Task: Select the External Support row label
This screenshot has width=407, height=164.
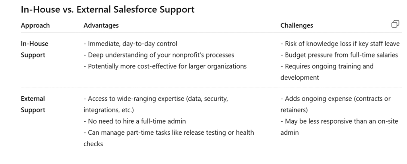Action: (x=33, y=104)
